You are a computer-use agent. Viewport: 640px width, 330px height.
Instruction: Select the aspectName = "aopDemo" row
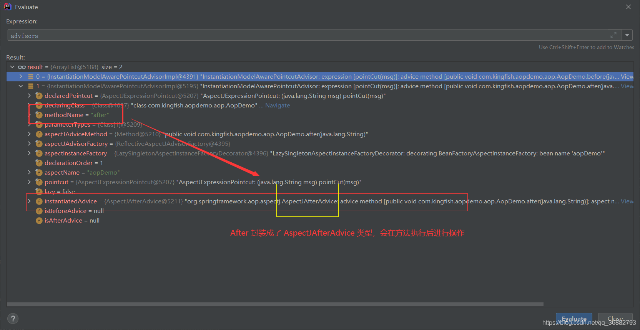320,172
